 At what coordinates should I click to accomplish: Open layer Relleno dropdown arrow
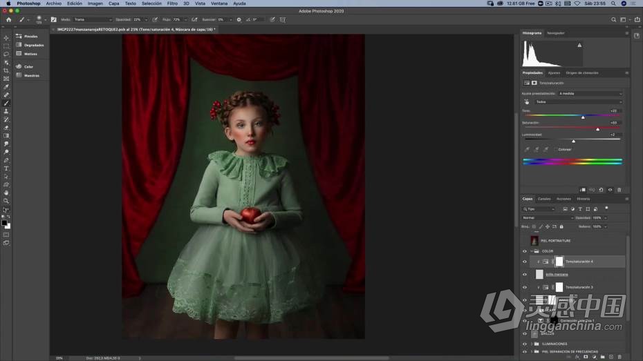[x=605, y=227]
